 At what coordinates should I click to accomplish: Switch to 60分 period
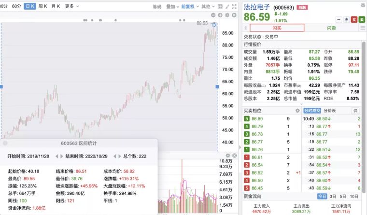pos(16,6)
